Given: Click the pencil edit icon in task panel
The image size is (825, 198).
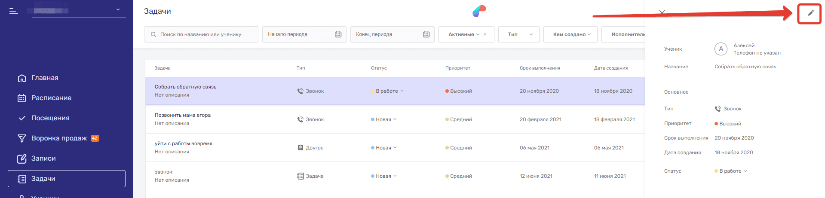Looking at the screenshot, I should pos(810,13).
